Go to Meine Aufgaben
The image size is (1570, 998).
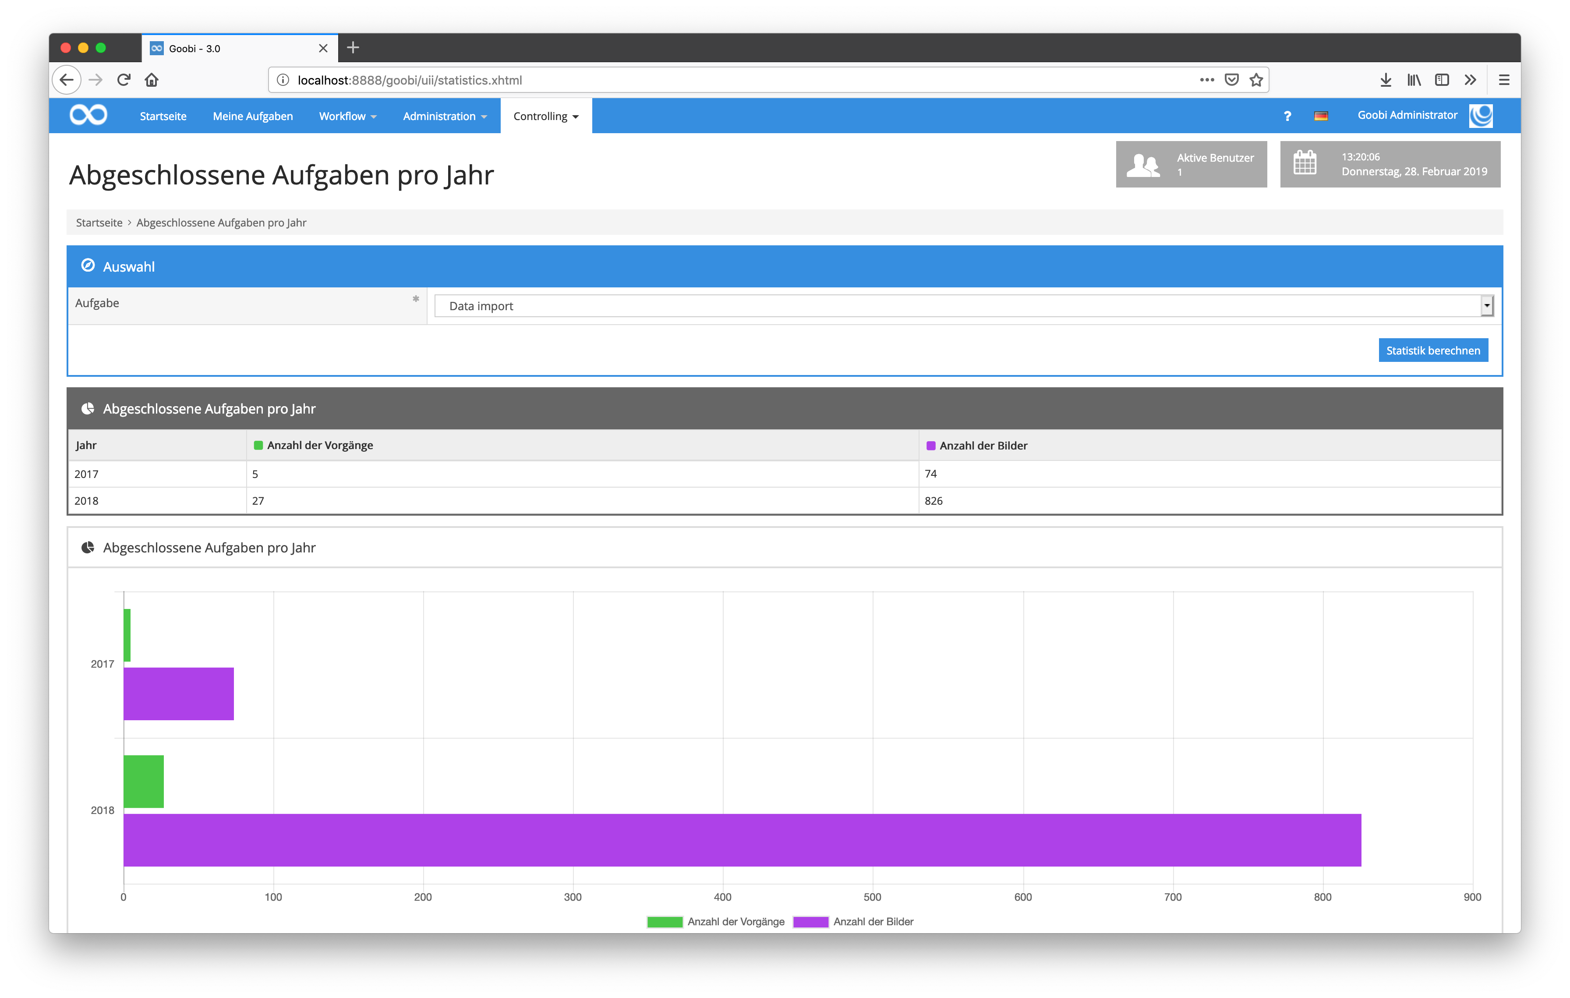tap(252, 116)
